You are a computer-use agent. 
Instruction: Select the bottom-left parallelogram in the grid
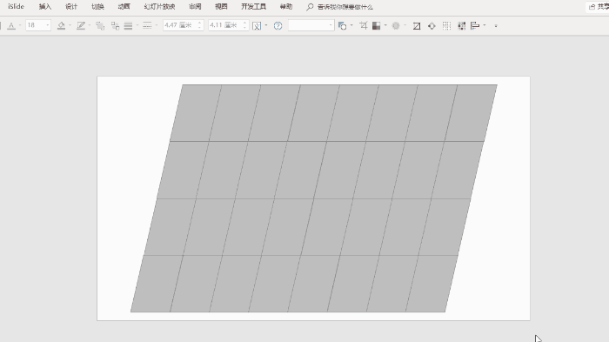click(x=157, y=284)
